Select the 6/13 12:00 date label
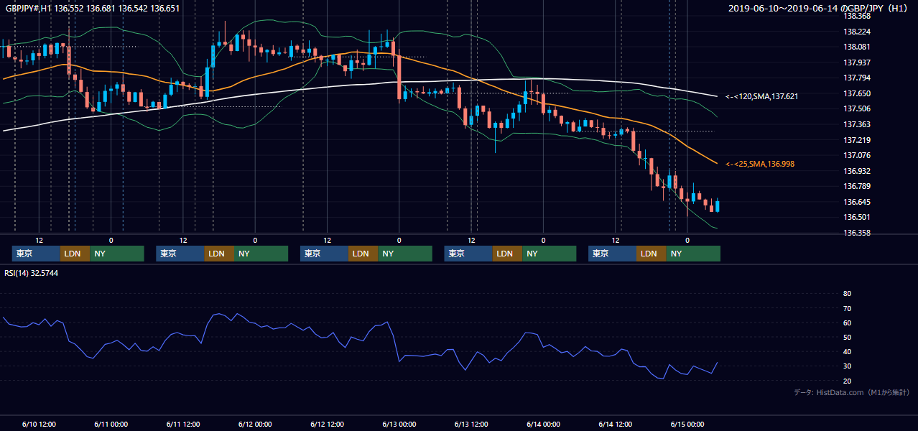The width and height of the screenshot is (918, 431). [x=472, y=425]
